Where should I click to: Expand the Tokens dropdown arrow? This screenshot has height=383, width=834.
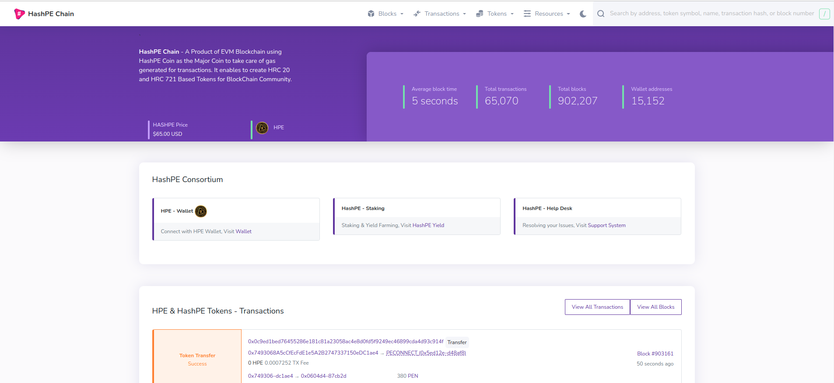pyautogui.click(x=512, y=14)
